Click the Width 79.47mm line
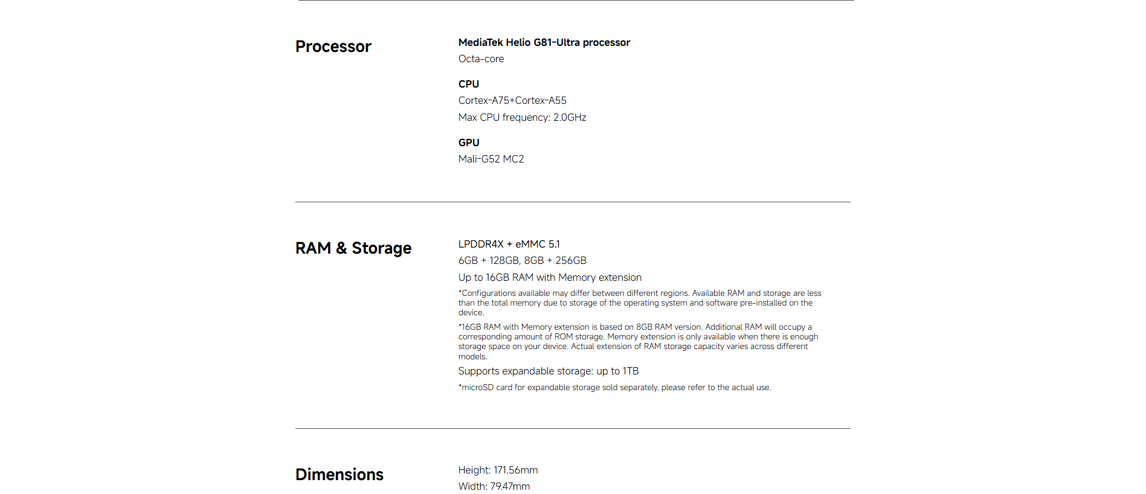1146x494 pixels. (494, 487)
